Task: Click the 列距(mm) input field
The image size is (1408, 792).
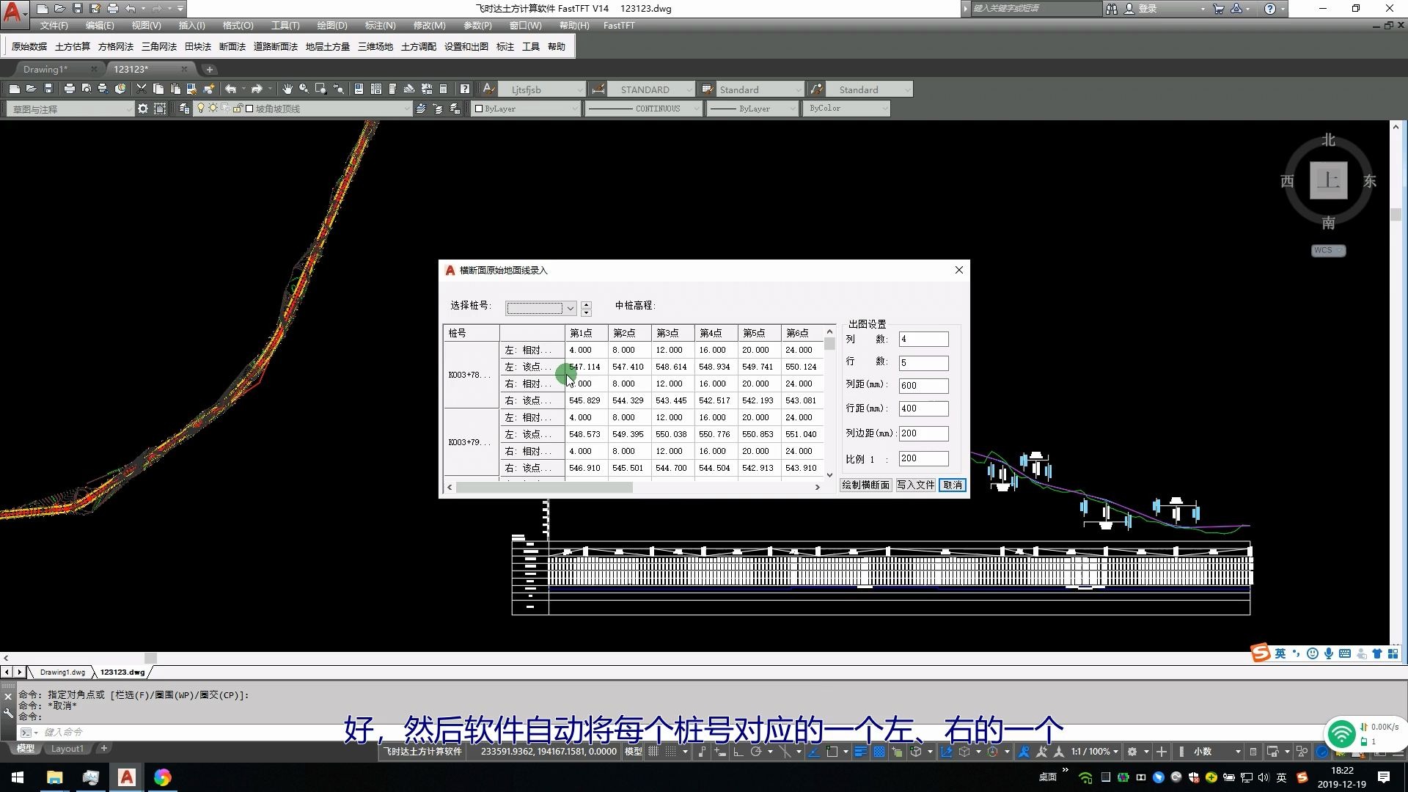Action: (923, 386)
